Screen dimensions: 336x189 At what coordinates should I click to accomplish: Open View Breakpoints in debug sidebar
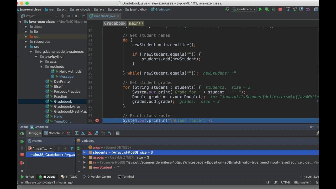pyautogui.click(x=22, y=163)
